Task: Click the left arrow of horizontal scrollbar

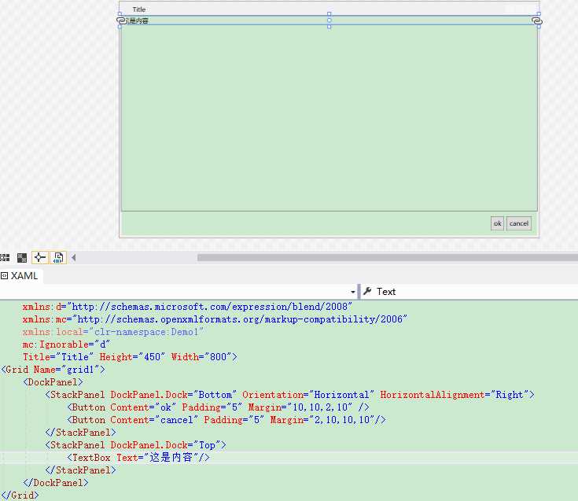Action: (x=73, y=257)
